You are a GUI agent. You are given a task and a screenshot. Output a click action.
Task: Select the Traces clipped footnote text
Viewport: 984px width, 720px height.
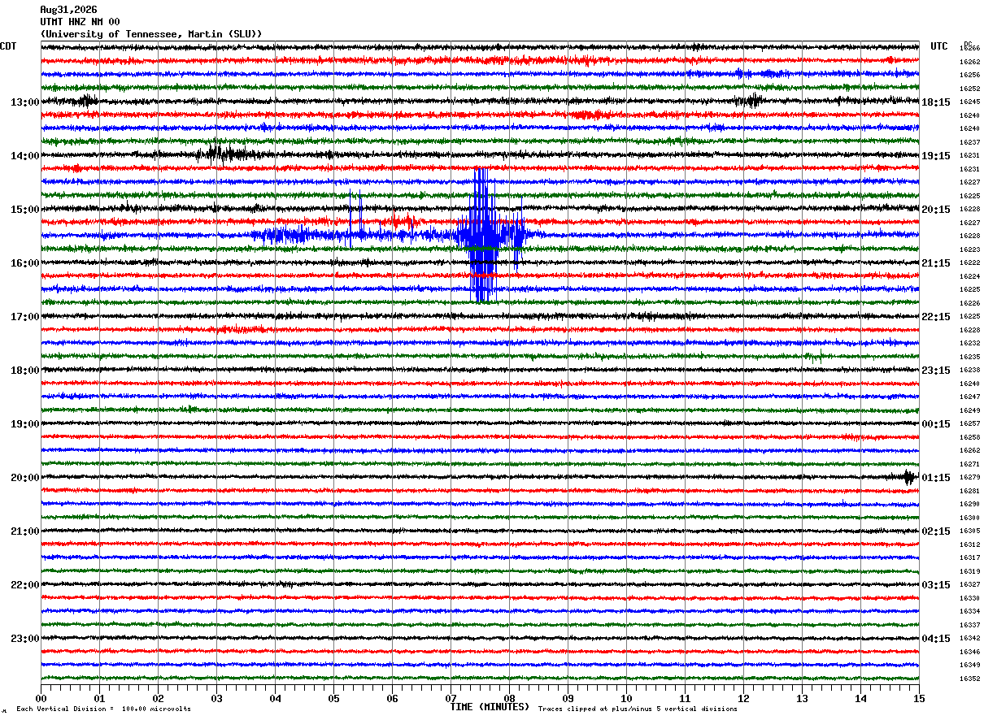tap(638, 709)
